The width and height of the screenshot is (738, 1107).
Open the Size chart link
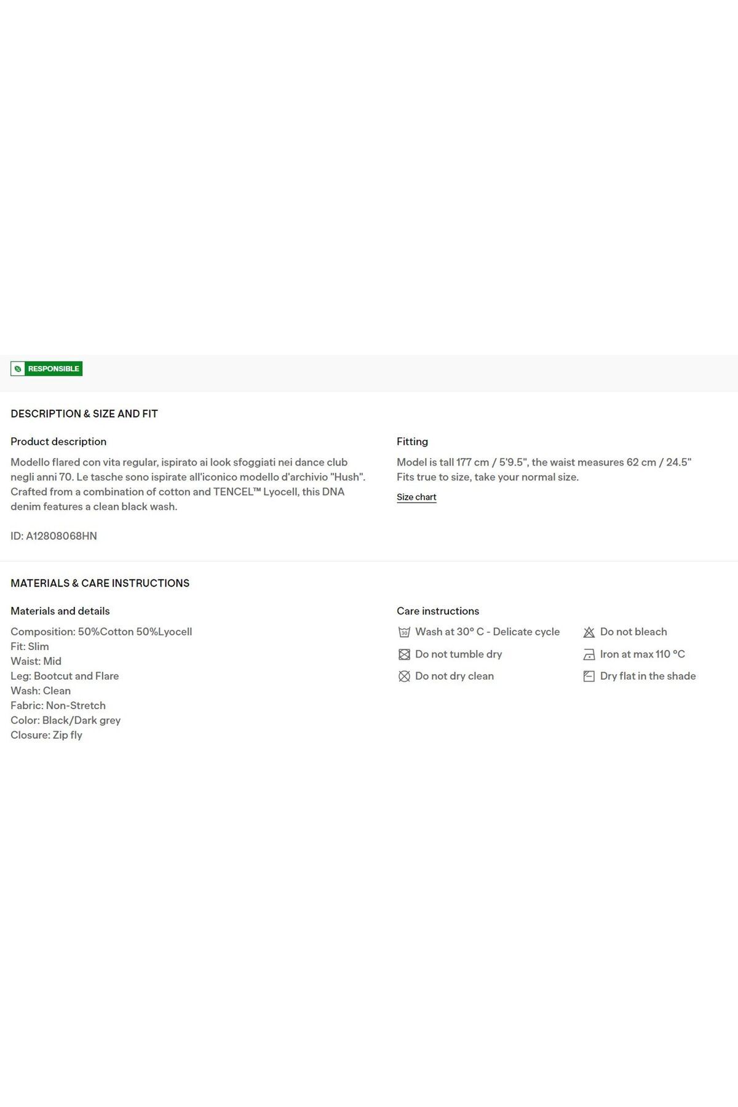click(x=416, y=497)
